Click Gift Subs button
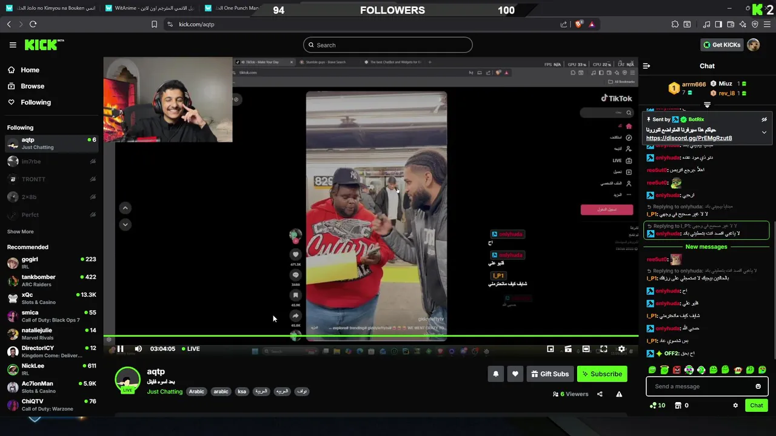Viewport: 776px width, 436px height. (x=550, y=374)
